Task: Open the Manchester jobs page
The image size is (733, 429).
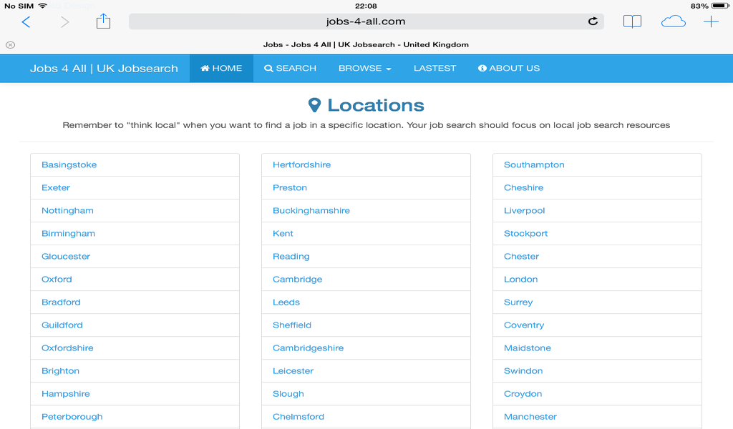Action: [530, 416]
